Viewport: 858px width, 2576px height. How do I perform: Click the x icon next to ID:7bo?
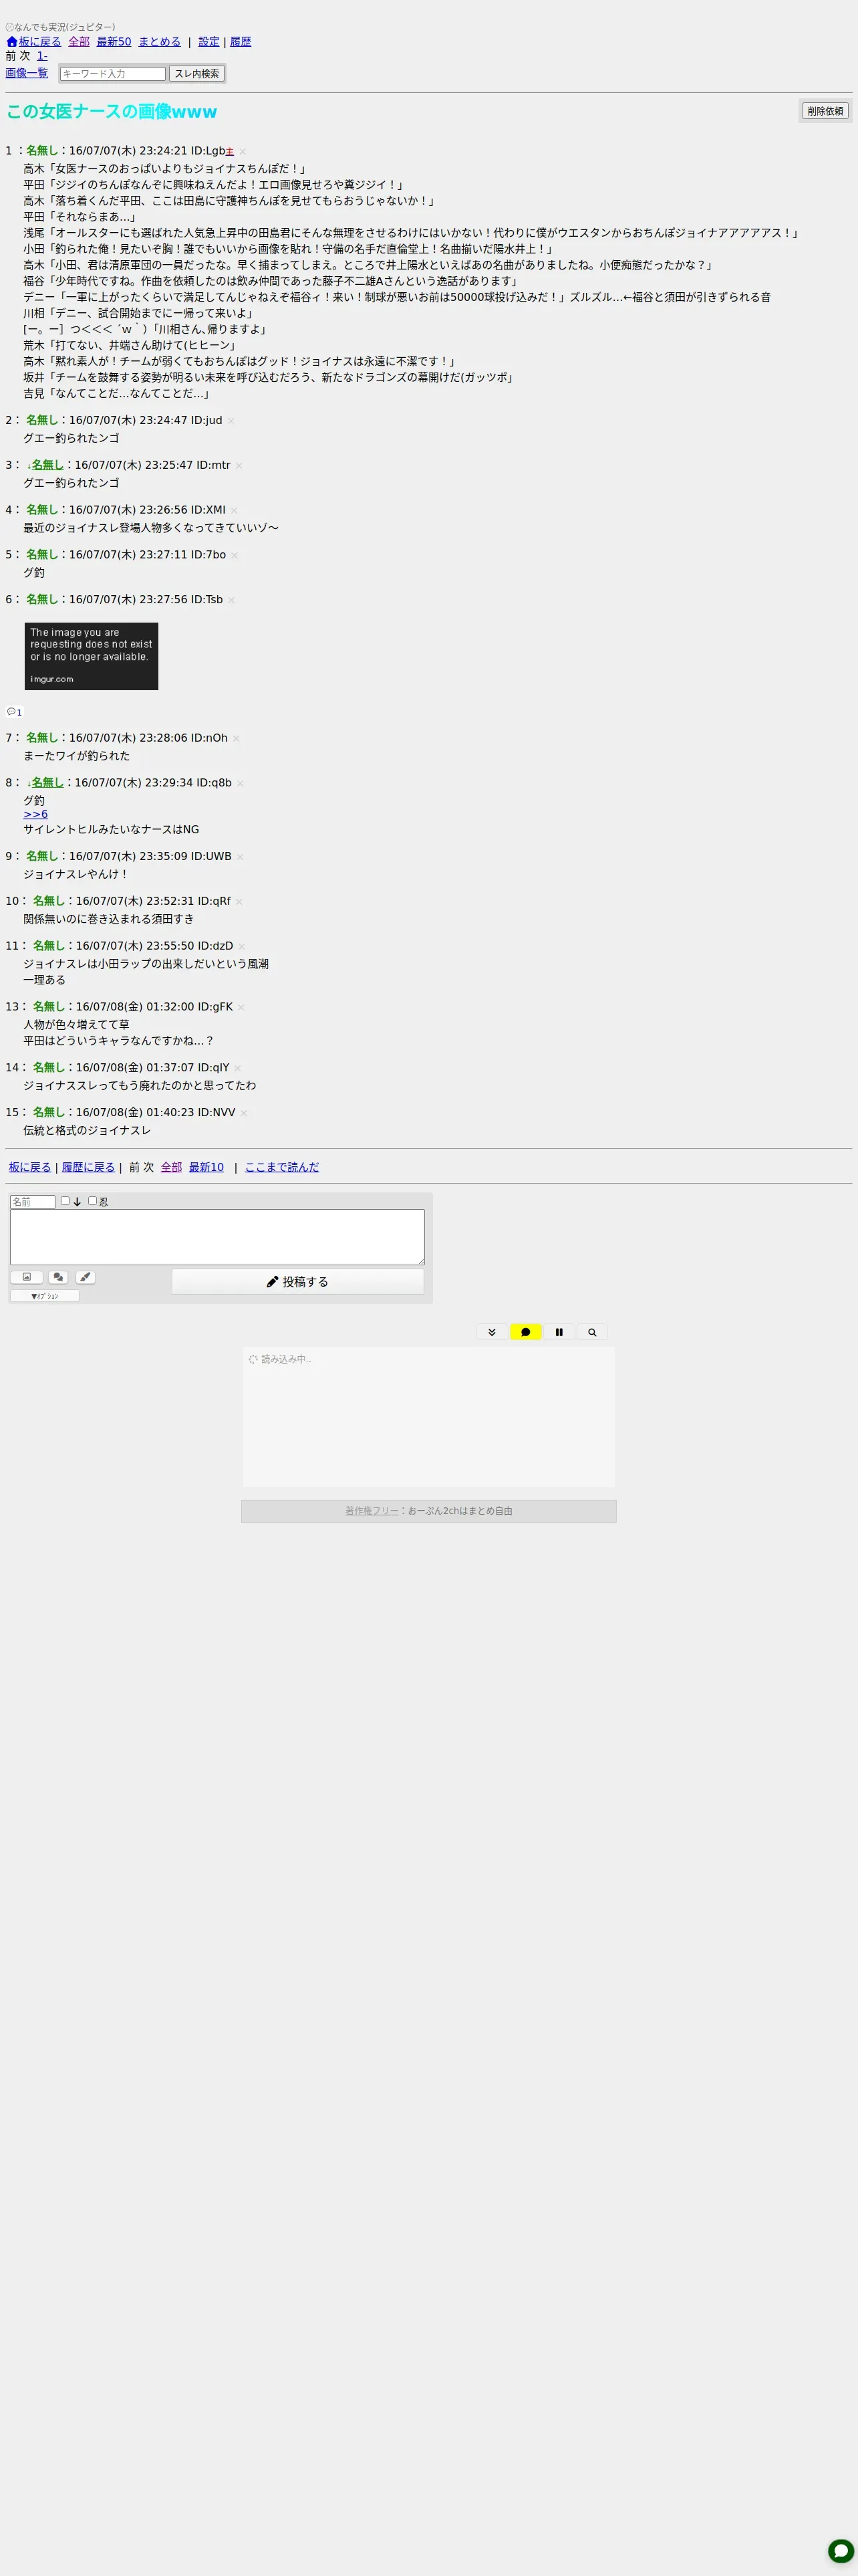235,555
